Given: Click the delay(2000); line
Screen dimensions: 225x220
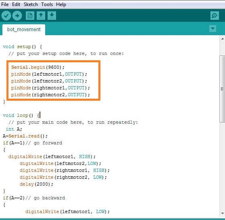Looking at the screenshot, I should [36, 184].
